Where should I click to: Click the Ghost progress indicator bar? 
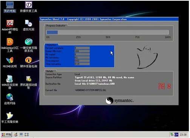(x=107, y=32)
